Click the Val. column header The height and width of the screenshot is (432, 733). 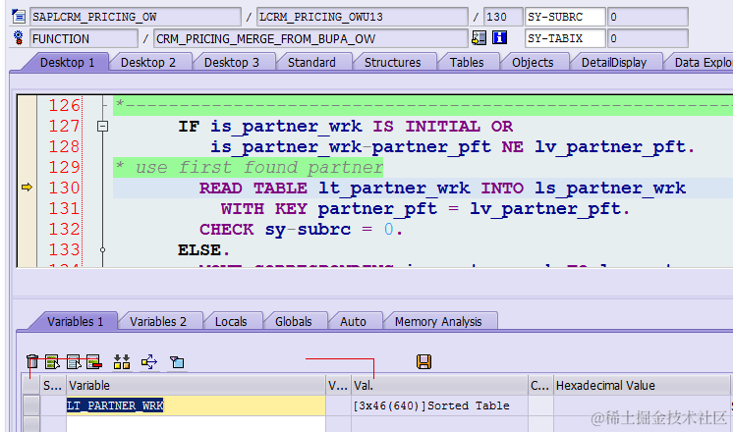click(439, 385)
